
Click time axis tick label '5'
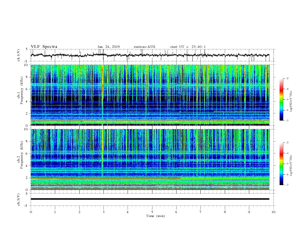coord(152,212)
